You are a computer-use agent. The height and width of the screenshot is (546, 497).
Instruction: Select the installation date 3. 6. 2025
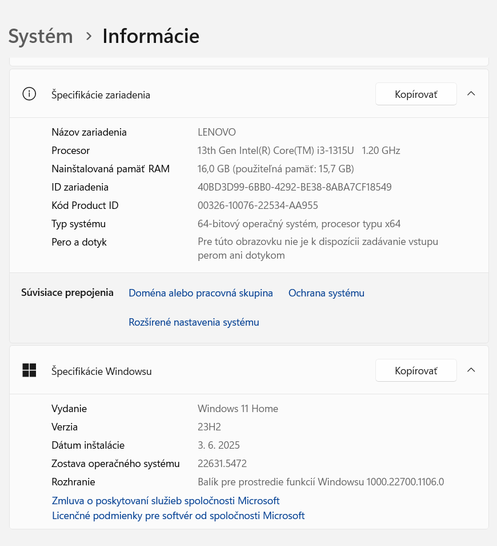tap(219, 445)
